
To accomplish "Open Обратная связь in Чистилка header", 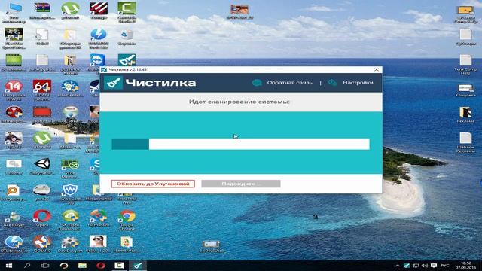I will (x=289, y=83).
